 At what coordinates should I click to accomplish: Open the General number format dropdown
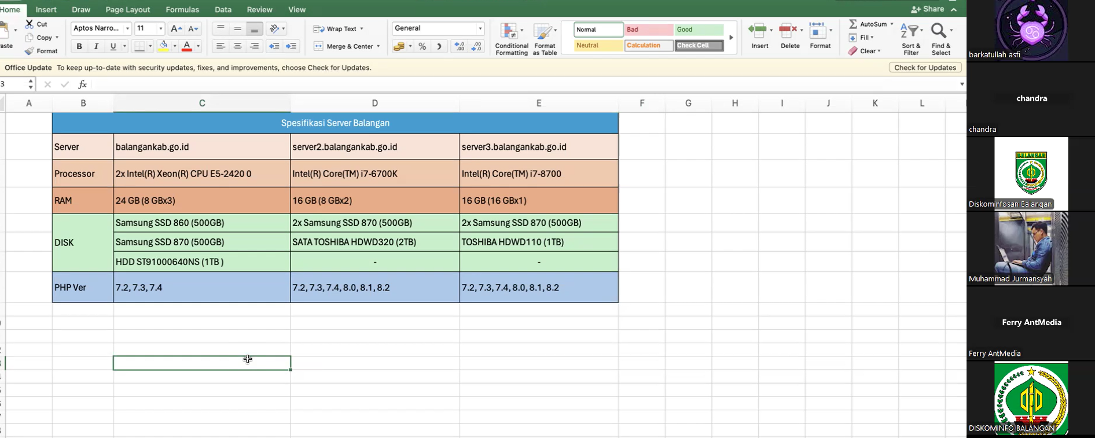[480, 28]
